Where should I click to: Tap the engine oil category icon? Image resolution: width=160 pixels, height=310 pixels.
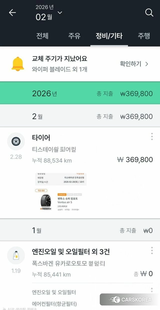(16, 255)
